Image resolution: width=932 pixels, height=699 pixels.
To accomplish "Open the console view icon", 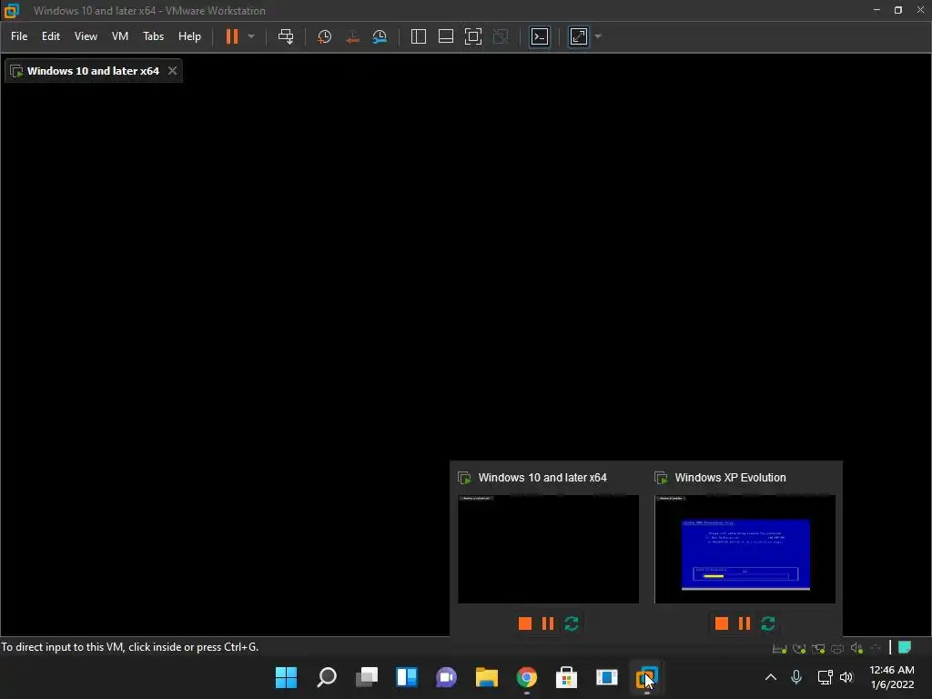I will (x=540, y=36).
